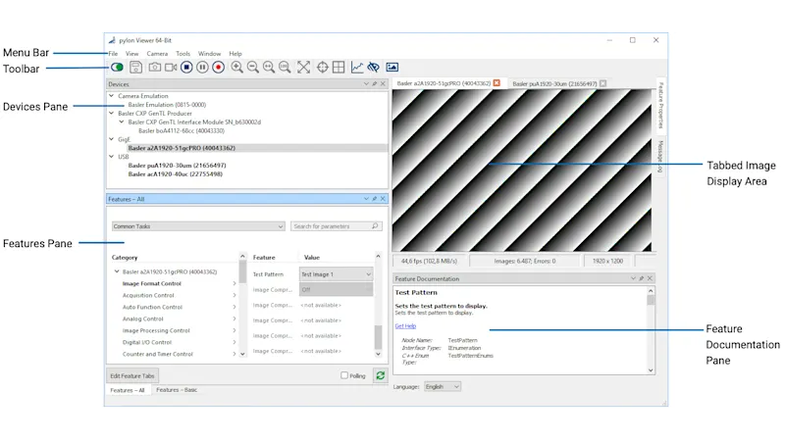The width and height of the screenshot is (785, 441).
Task: Toggle the crosshair overlay icon
Action: pos(323,68)
